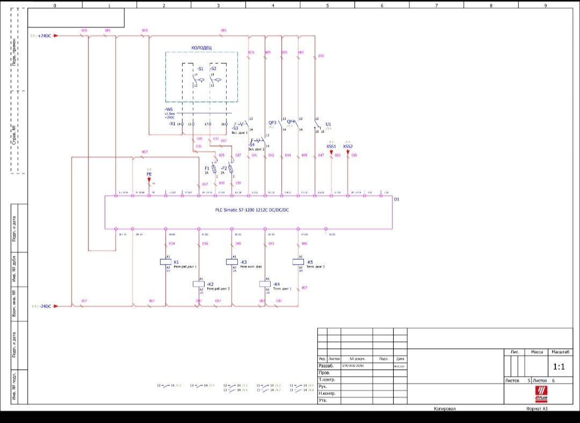Select the -K4 relay coil symbol
580x423 pixels.
coord(265,284)
